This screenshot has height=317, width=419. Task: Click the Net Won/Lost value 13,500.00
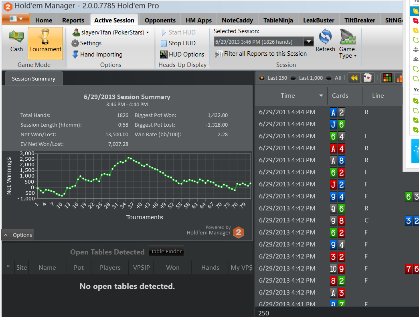click(117, 135)
